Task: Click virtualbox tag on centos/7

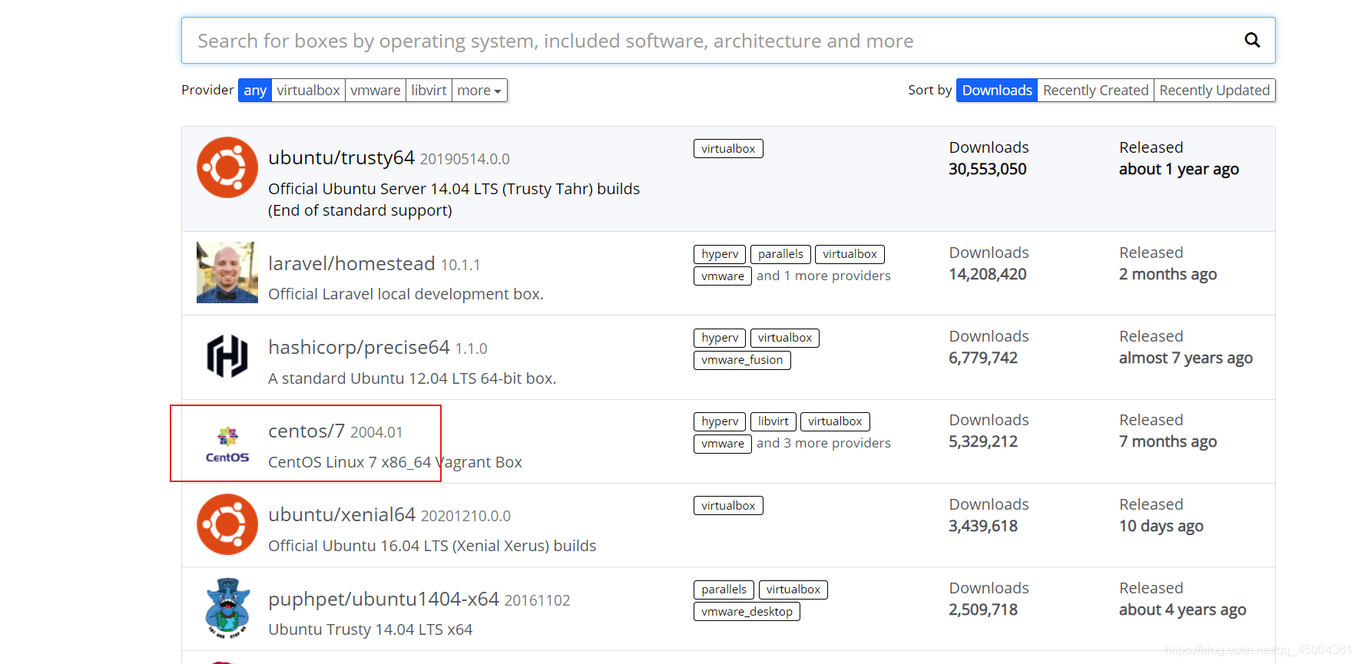Action: [835, 421]
